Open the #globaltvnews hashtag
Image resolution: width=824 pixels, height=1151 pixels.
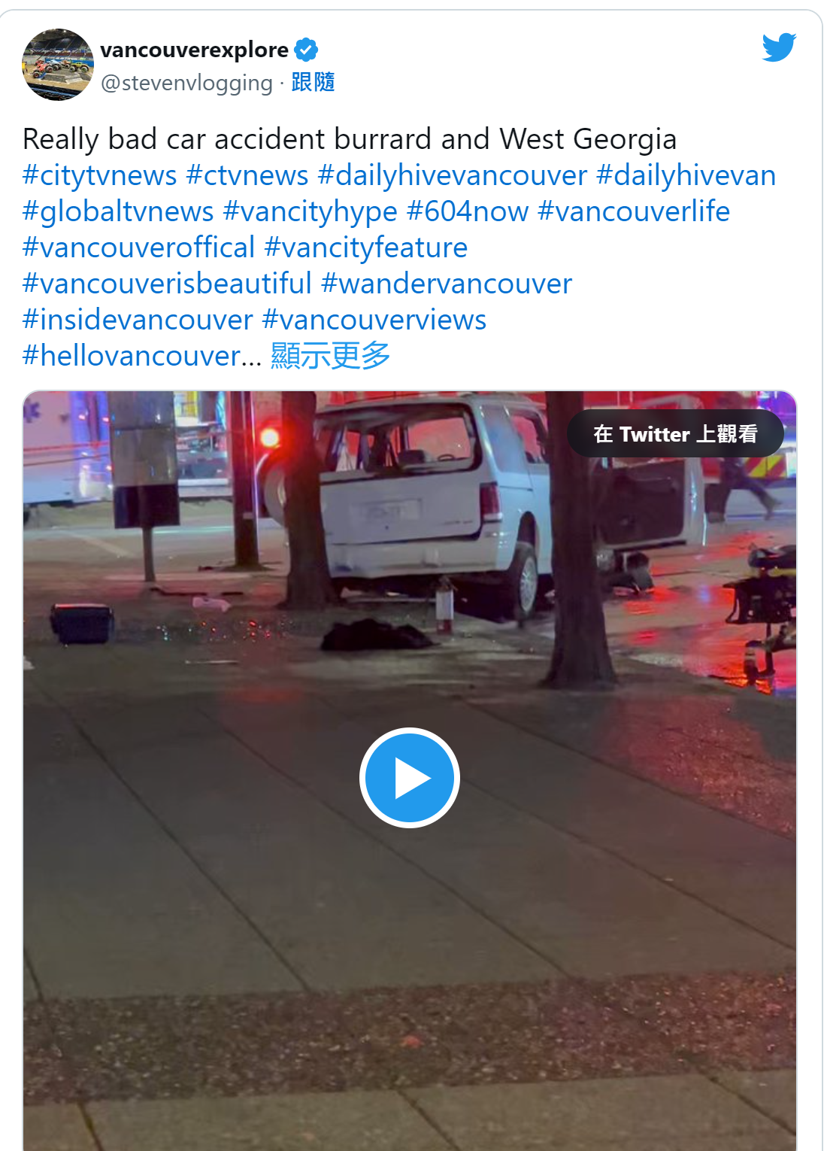[x=118, y=211]
